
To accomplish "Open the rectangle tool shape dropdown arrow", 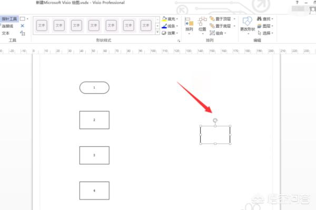I will [x=27, y=19].
